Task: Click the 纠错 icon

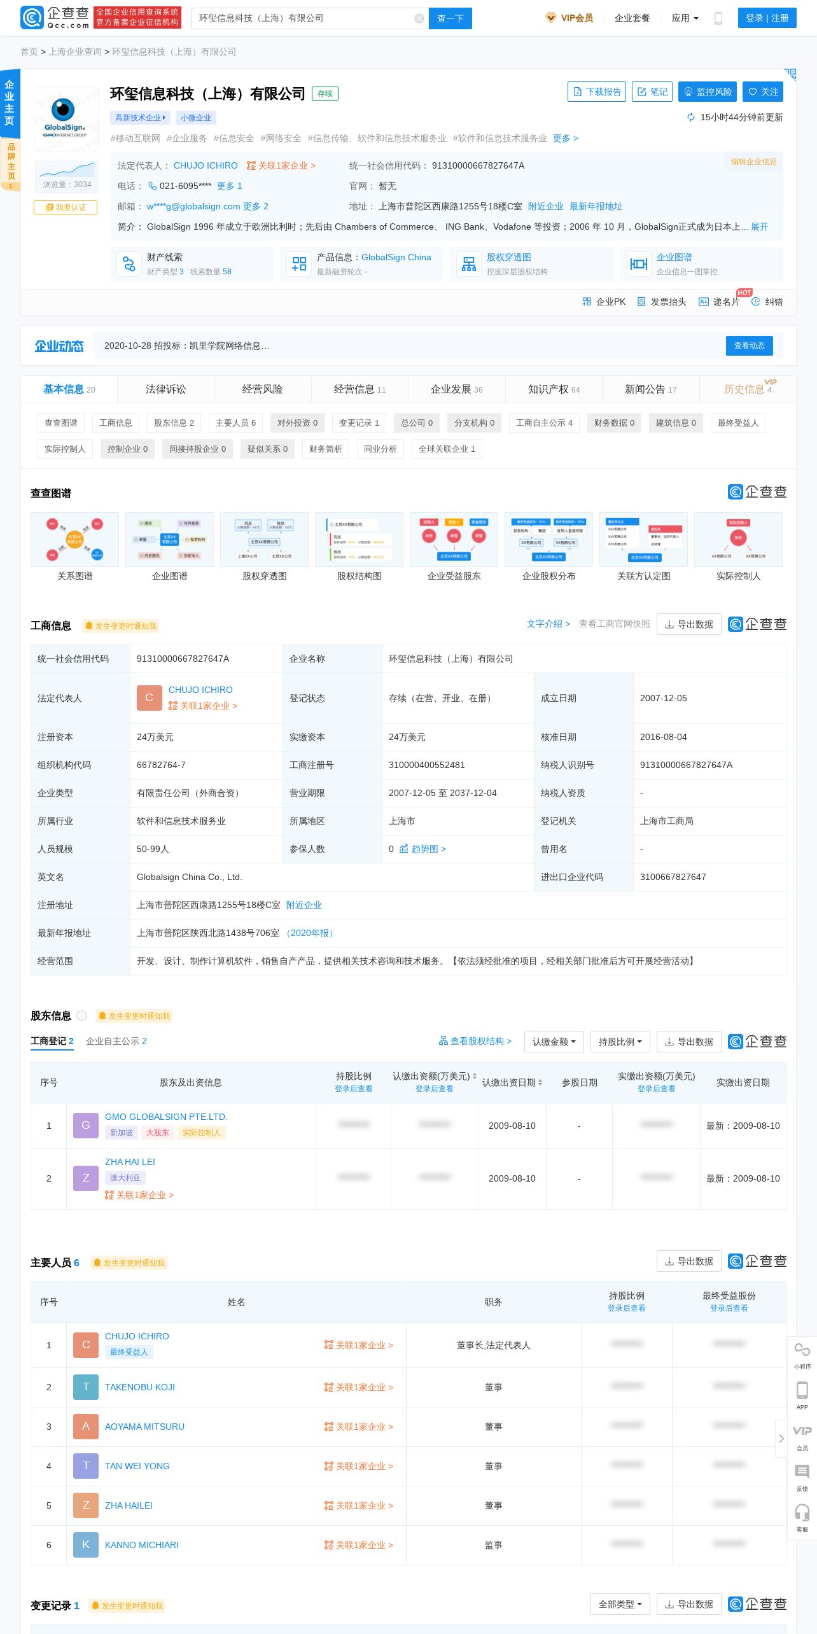Action: pyautogui.click(x=756, y=302)
